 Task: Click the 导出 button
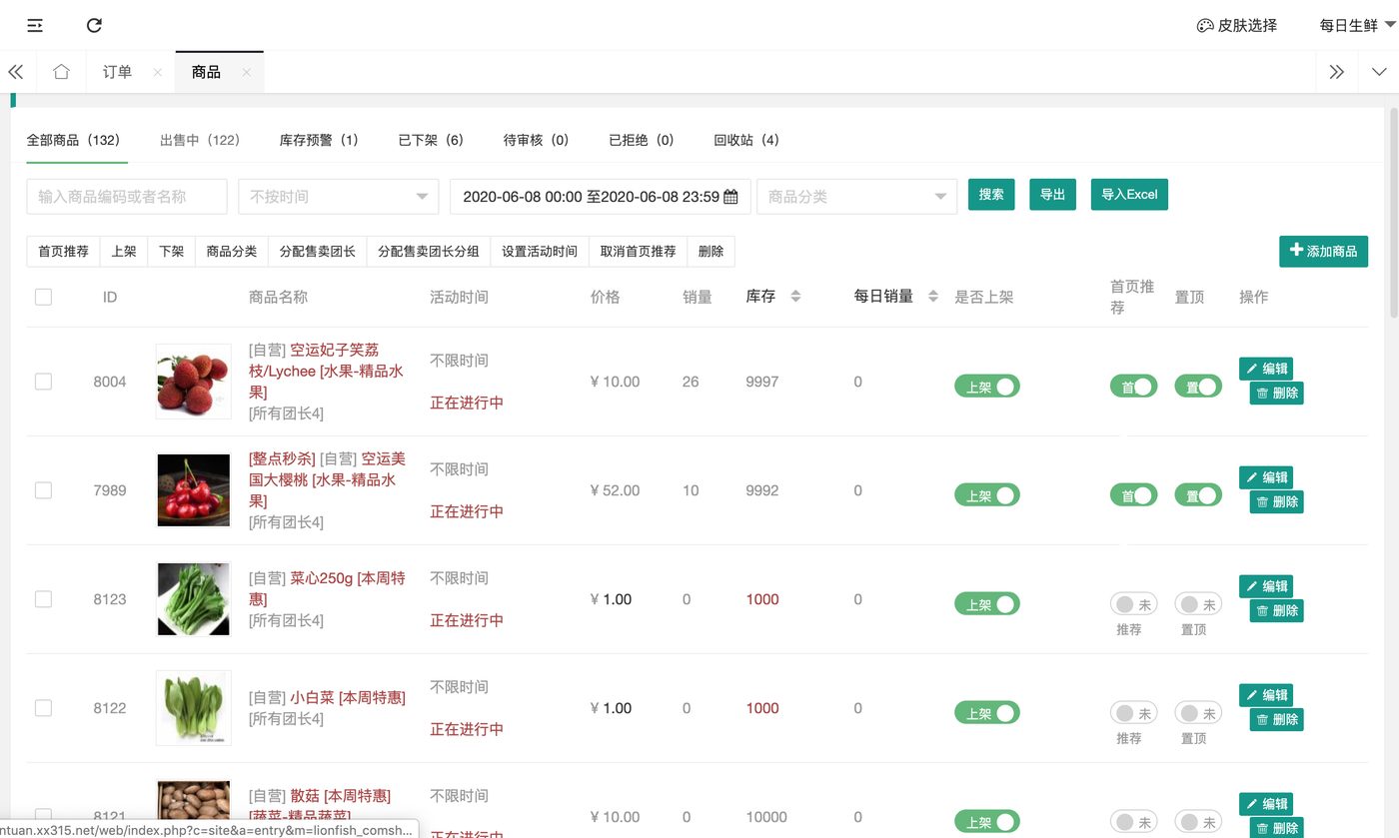(1053, 195)
